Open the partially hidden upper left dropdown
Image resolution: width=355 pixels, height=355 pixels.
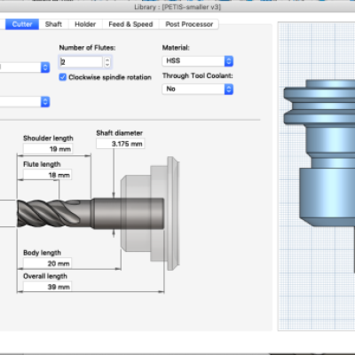click(25, 67)
